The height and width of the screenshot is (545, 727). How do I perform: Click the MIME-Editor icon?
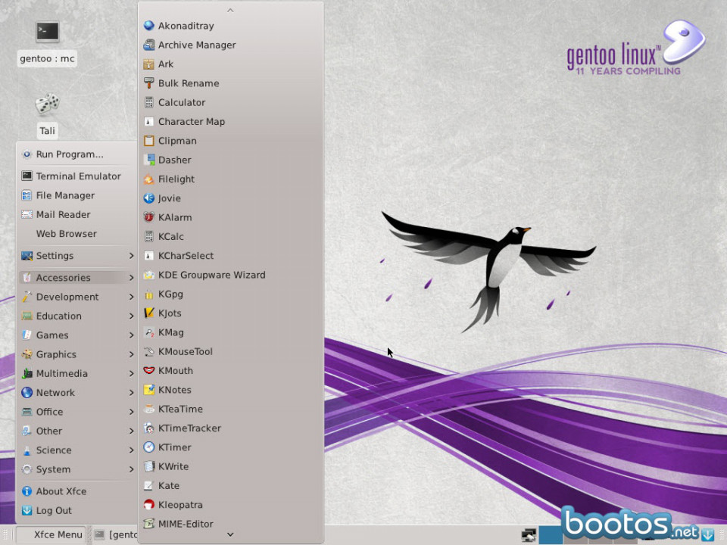point(149,524)
